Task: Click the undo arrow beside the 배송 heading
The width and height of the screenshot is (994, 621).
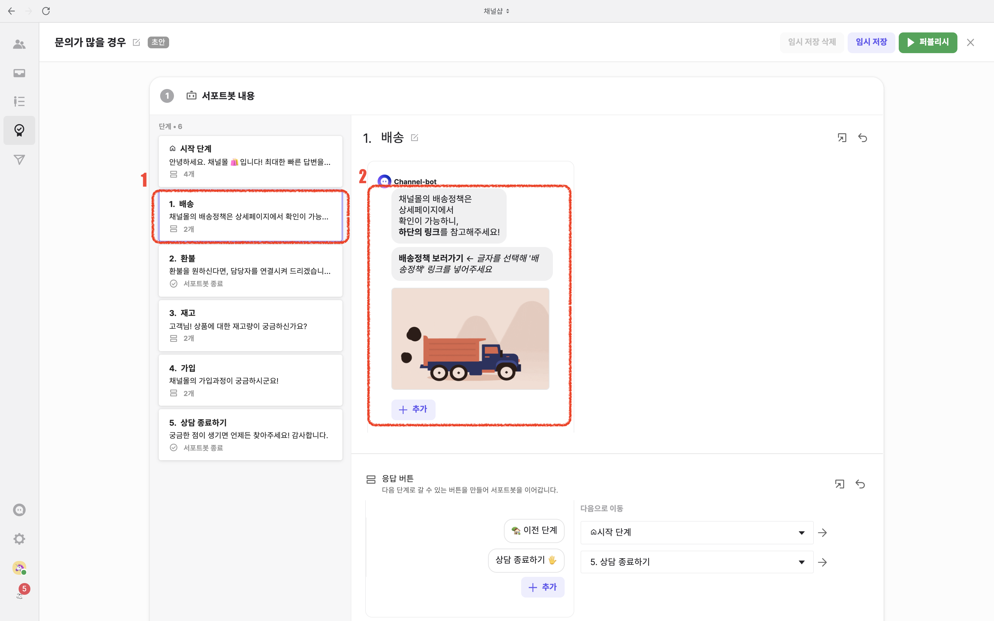Action: click(x=863, y=138)
